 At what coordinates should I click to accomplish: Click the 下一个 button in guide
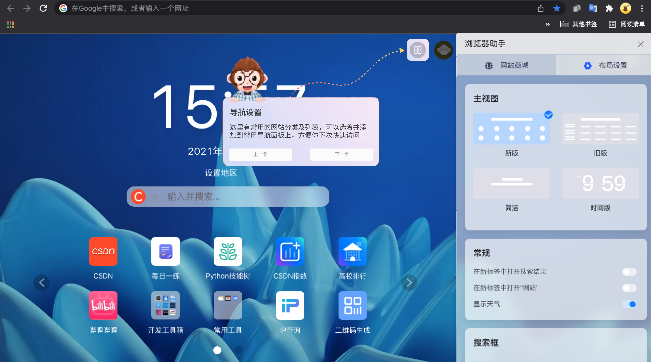click(342, 154)
